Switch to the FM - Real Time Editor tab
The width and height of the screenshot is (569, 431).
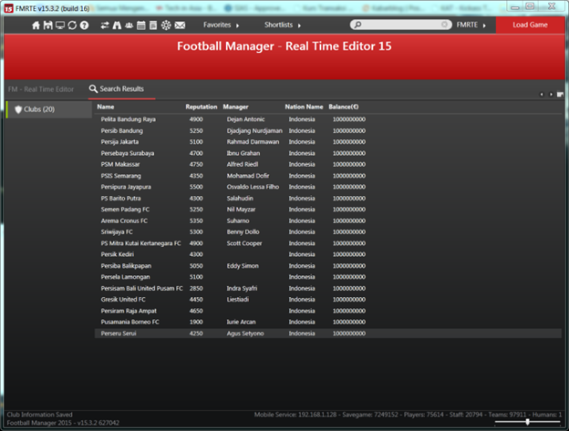[x=41, y=89]
